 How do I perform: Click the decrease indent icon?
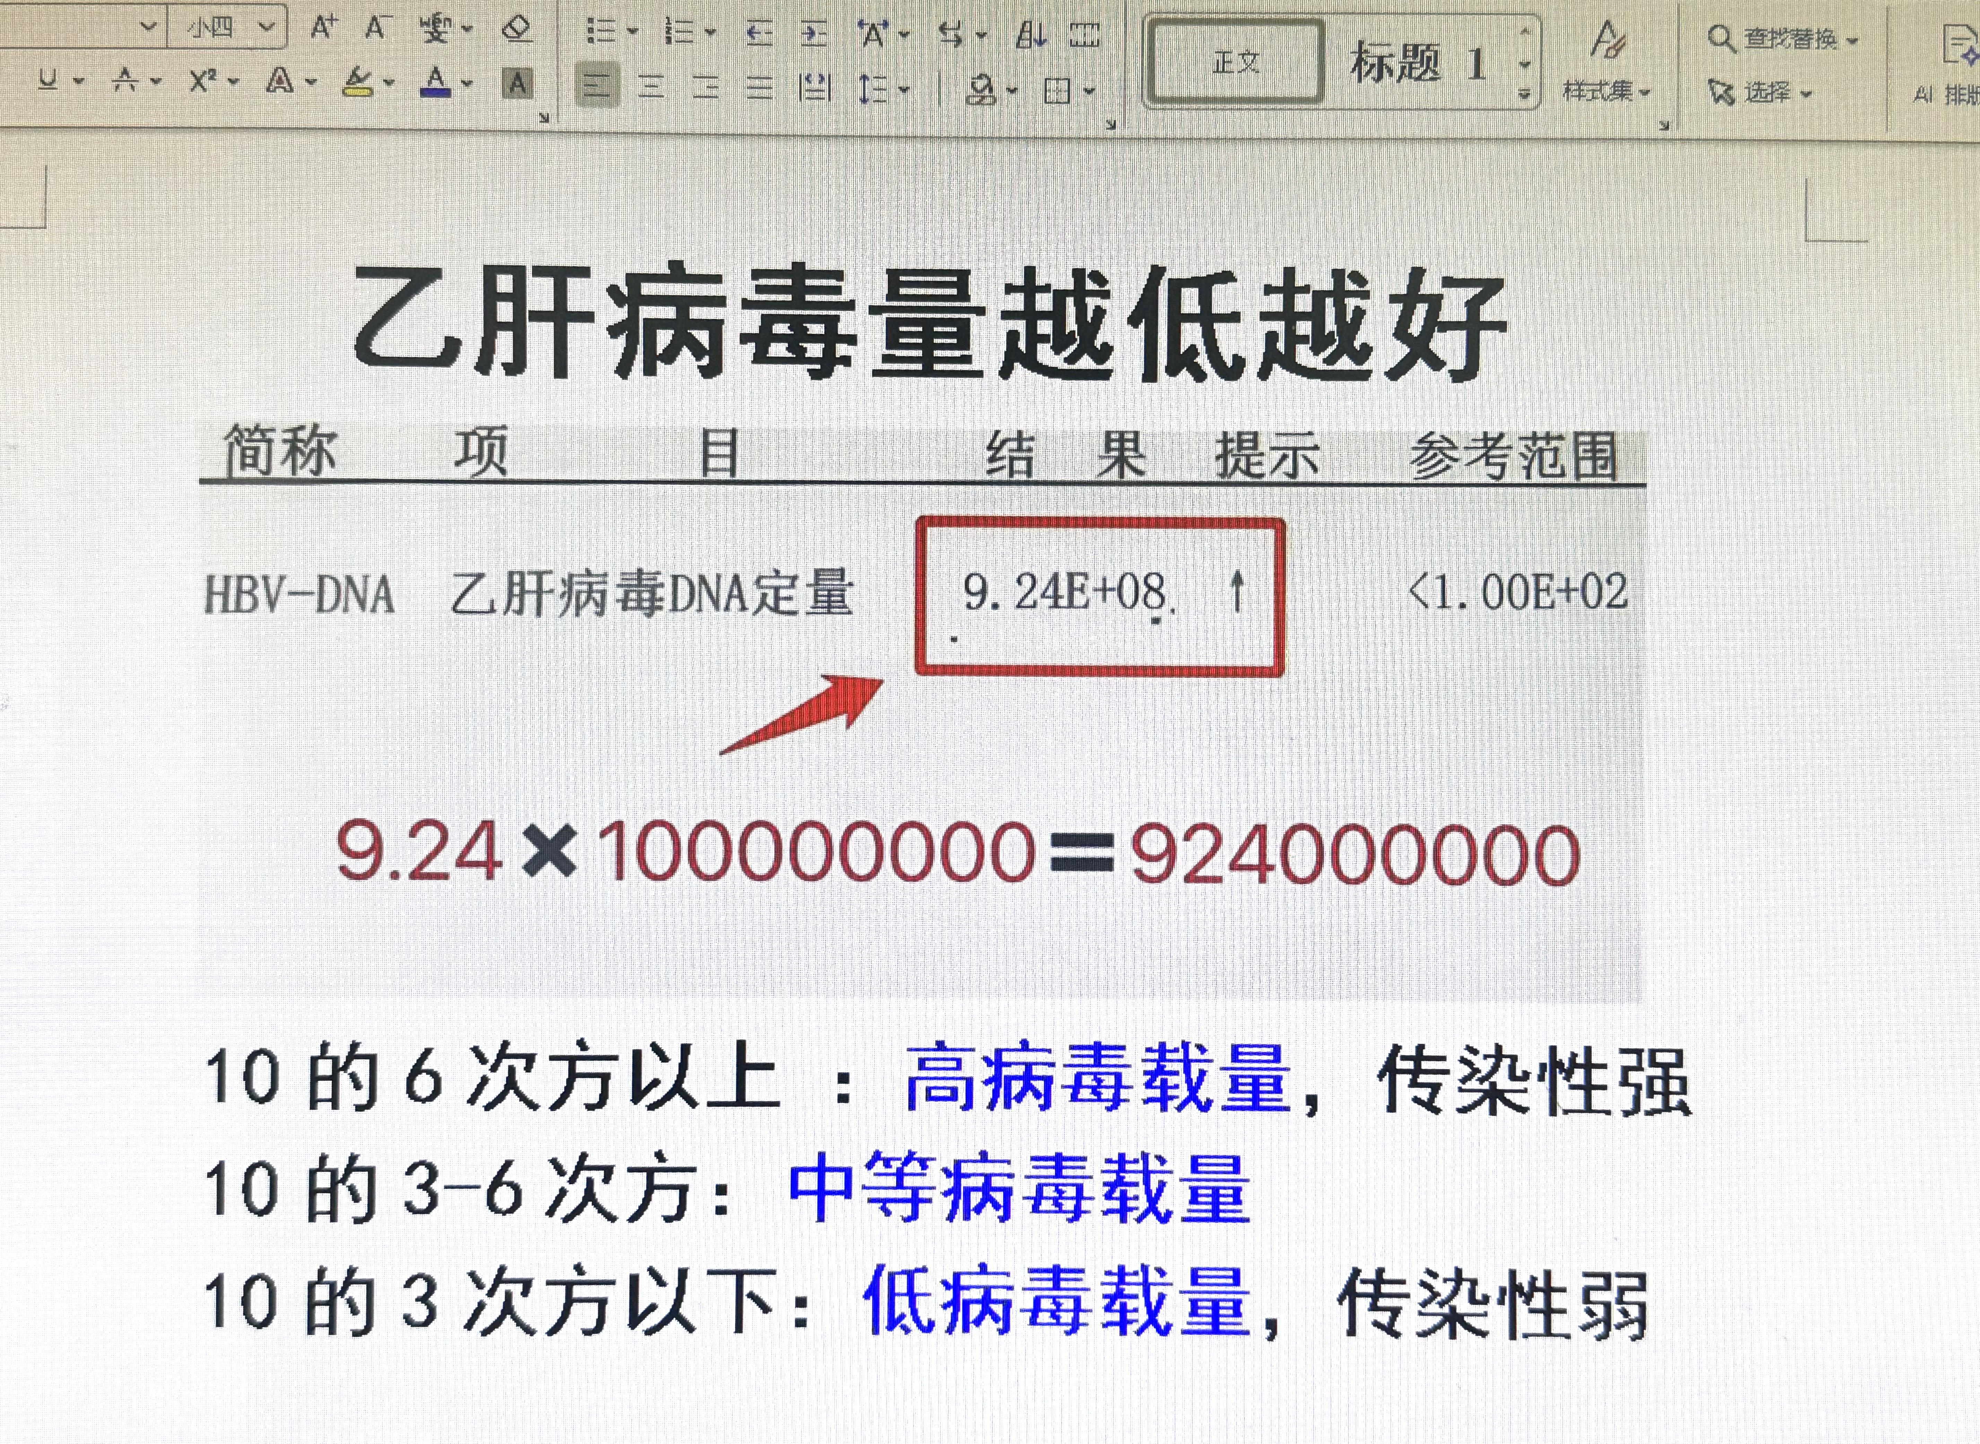click(759, 33)
